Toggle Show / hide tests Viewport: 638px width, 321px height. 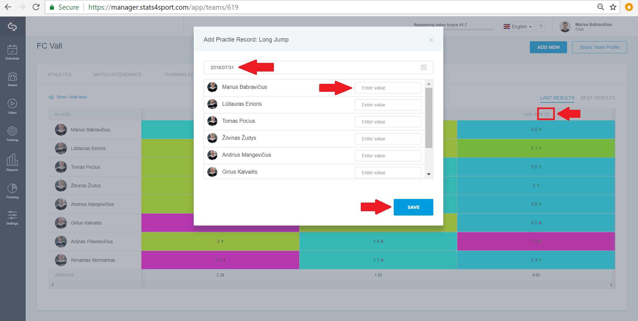(68, 97)
